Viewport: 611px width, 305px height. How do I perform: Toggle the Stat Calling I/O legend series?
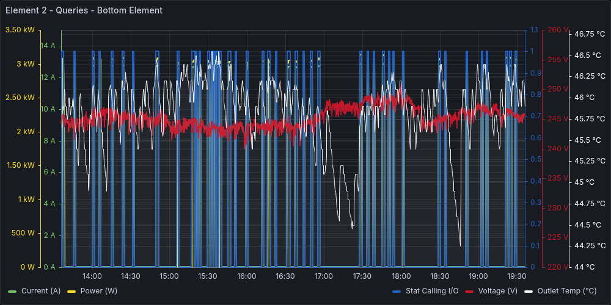click(432, 290)
